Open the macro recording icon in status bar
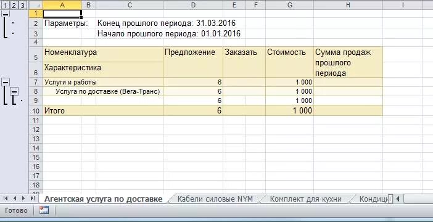This screenshot has height=222, width=433. click(x=44, y=210)
